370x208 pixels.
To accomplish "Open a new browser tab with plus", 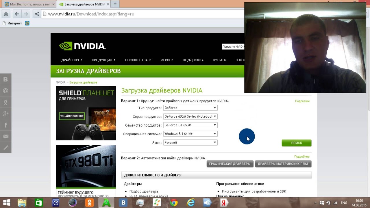I will click(x=115, y=4).
